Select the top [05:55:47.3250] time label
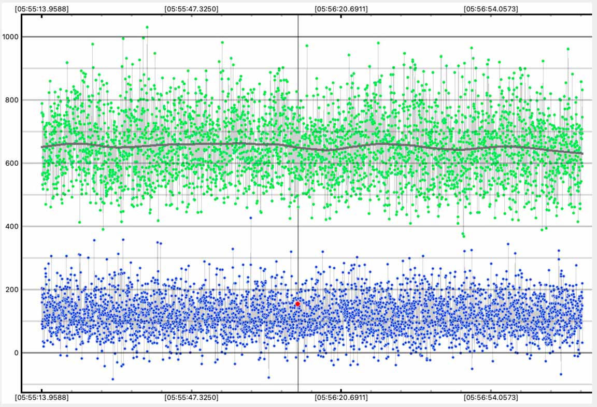This screenshot has height=407, width=597. [191, 9]
